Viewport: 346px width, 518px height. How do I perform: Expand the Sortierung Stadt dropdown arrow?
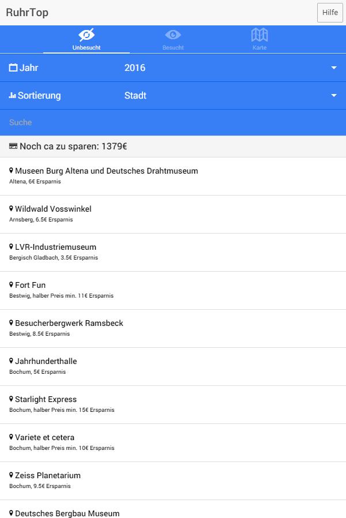tap(333, 96)
